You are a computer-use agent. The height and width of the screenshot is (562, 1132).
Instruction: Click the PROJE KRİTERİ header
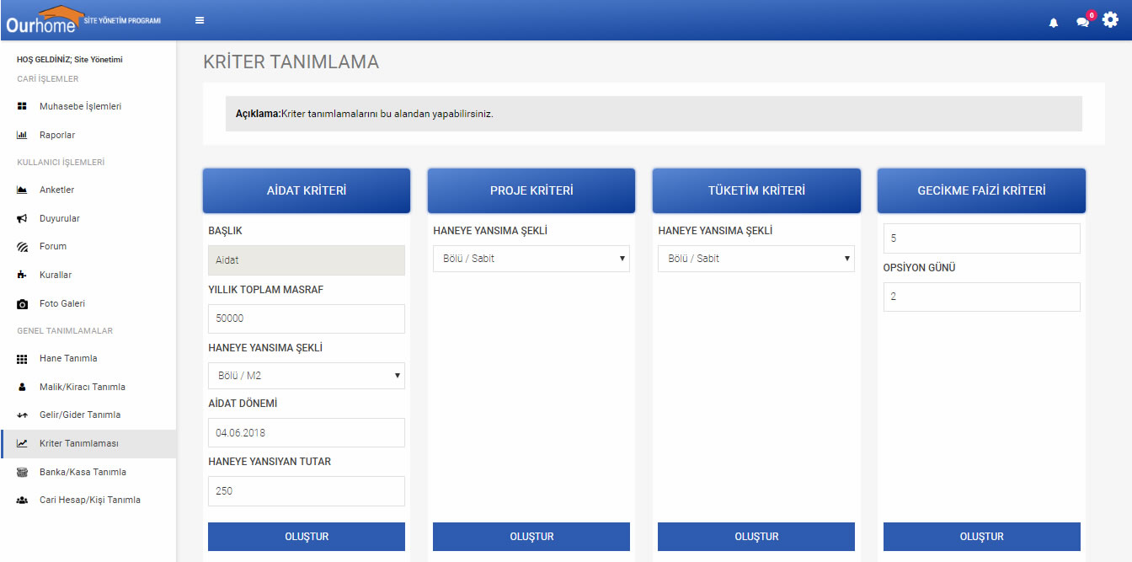[x=531, y=190]
